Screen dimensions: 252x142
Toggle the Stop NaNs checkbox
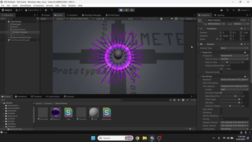point(221,109)
